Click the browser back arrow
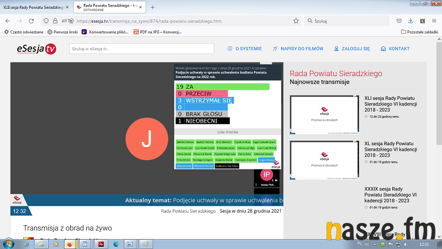 (7, 21)
